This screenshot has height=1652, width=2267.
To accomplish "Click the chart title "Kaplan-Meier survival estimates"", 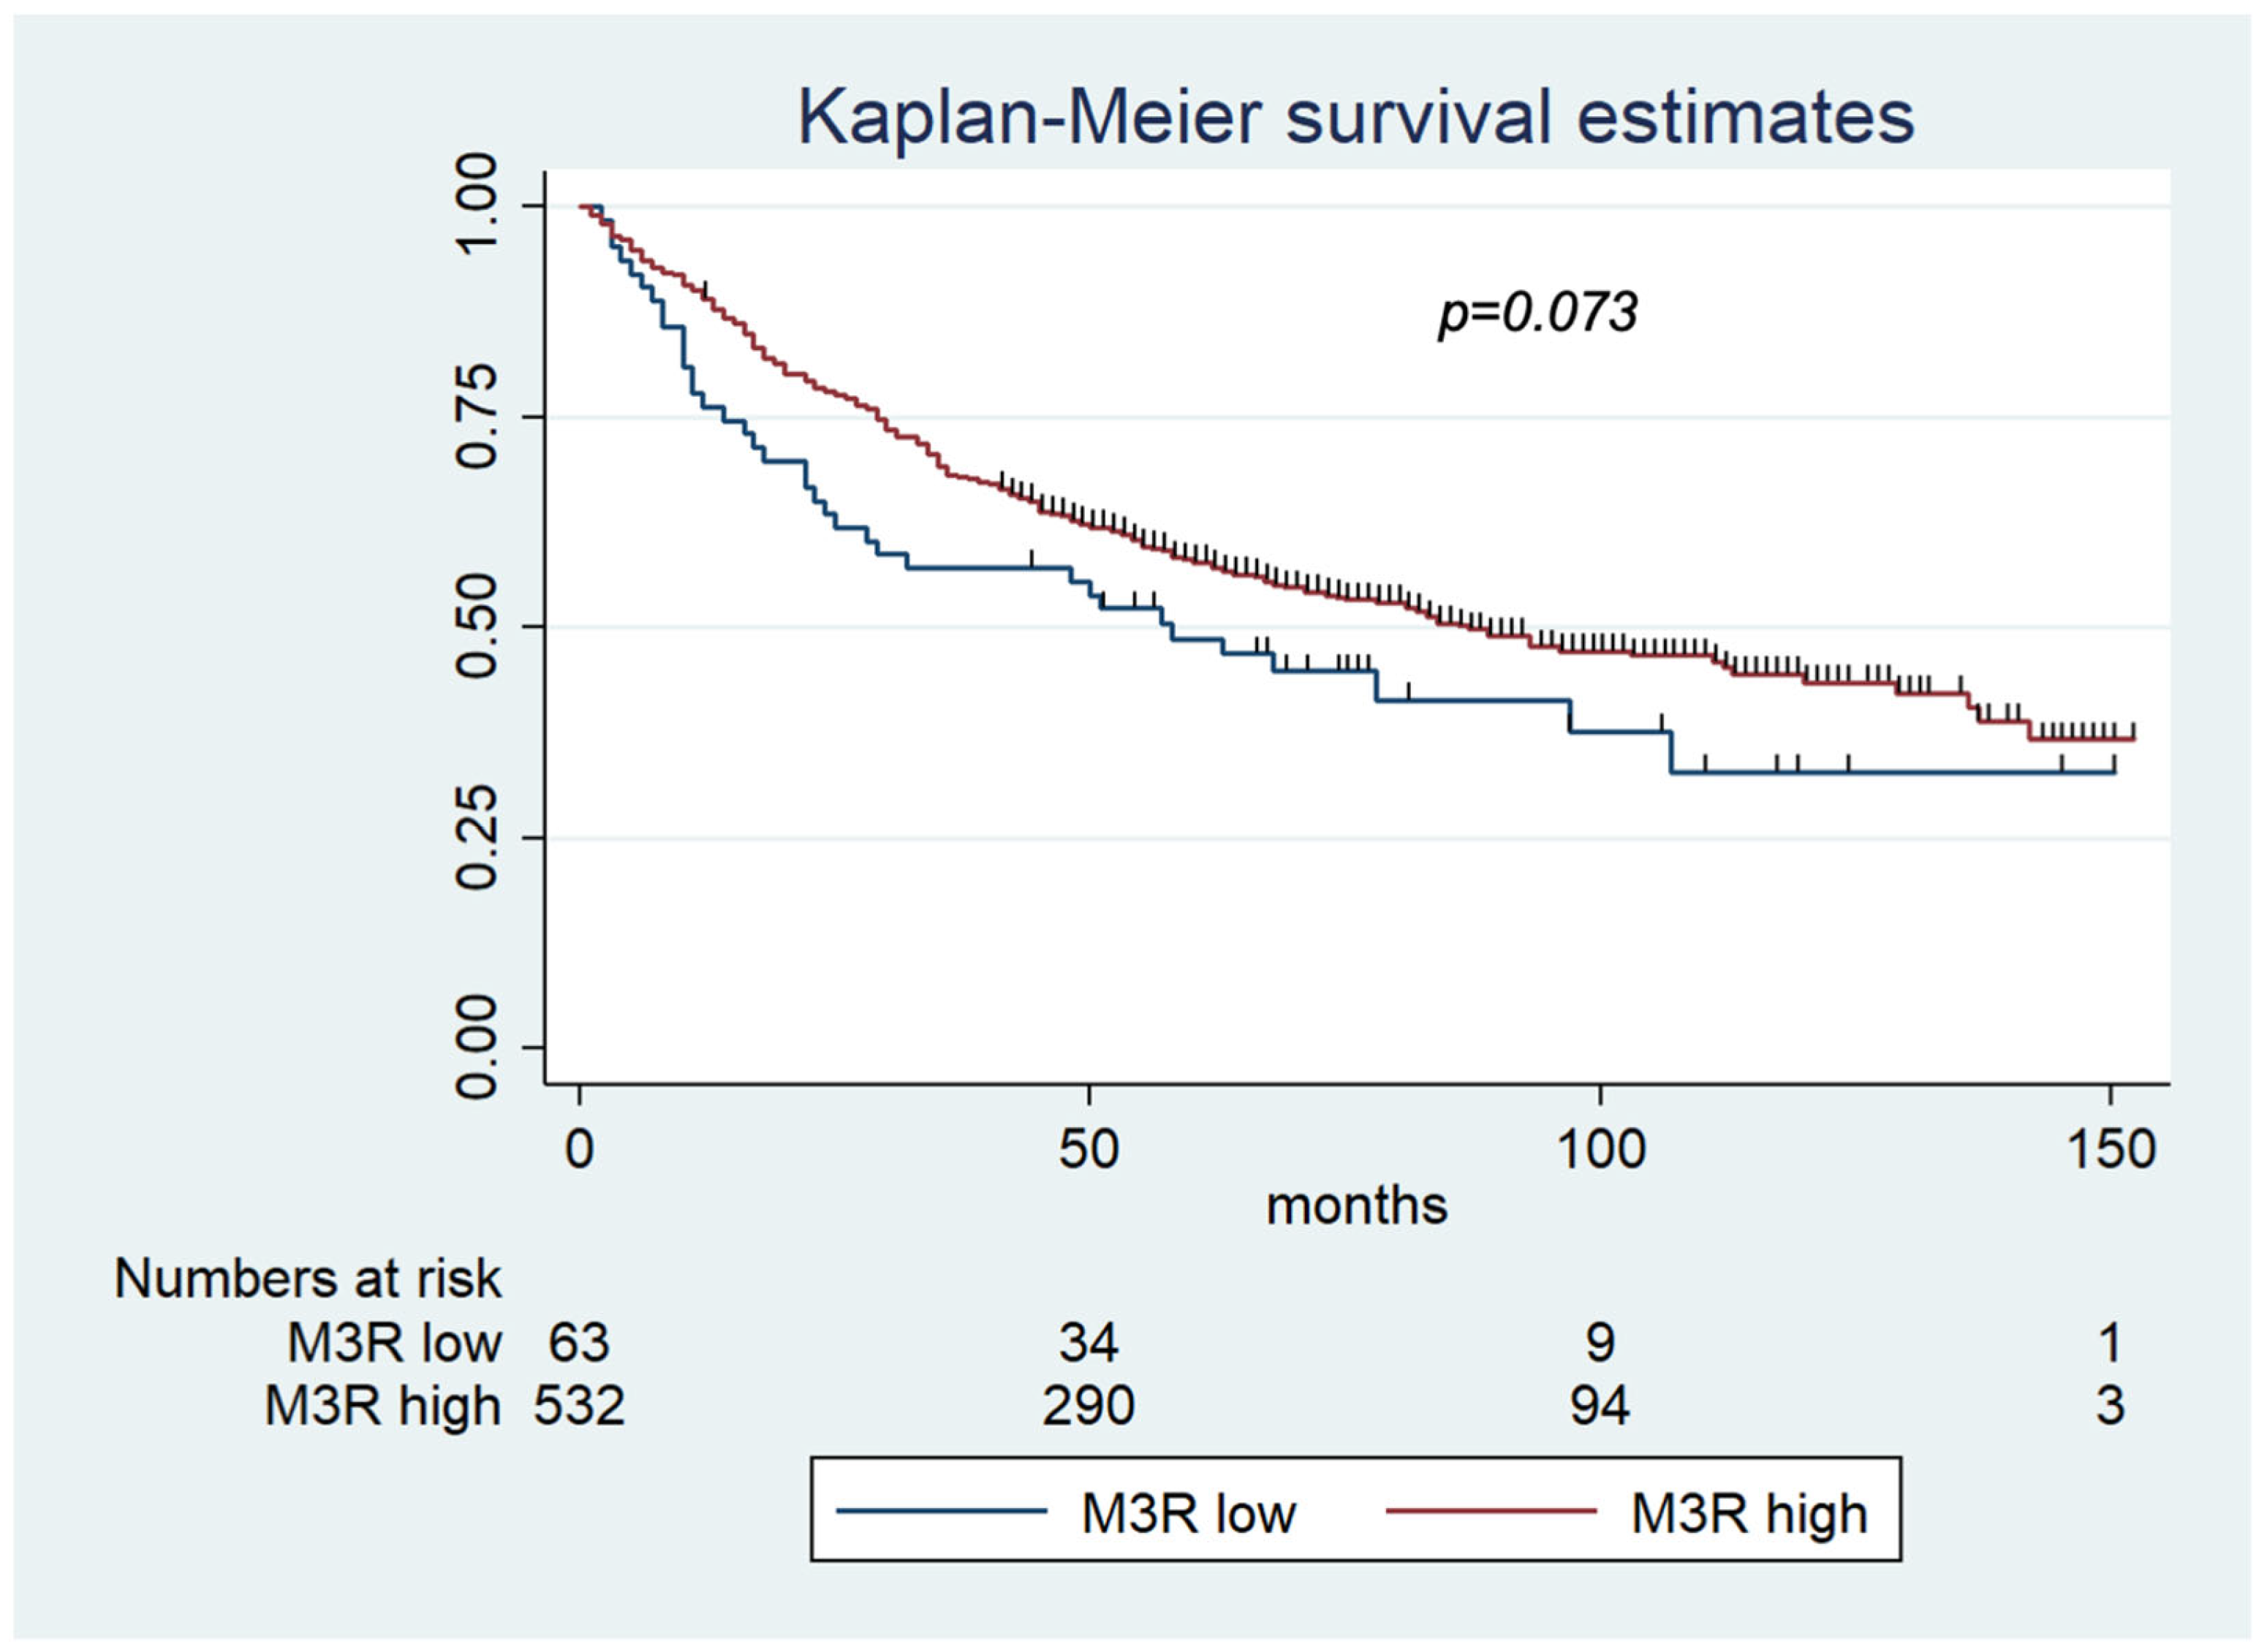I will click(x=1355, y=118).
